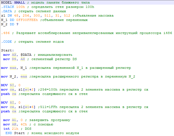Click the constant '0FF00FFEEh'
The height and width of the screenshot is (136, 174).
(27, 20)
